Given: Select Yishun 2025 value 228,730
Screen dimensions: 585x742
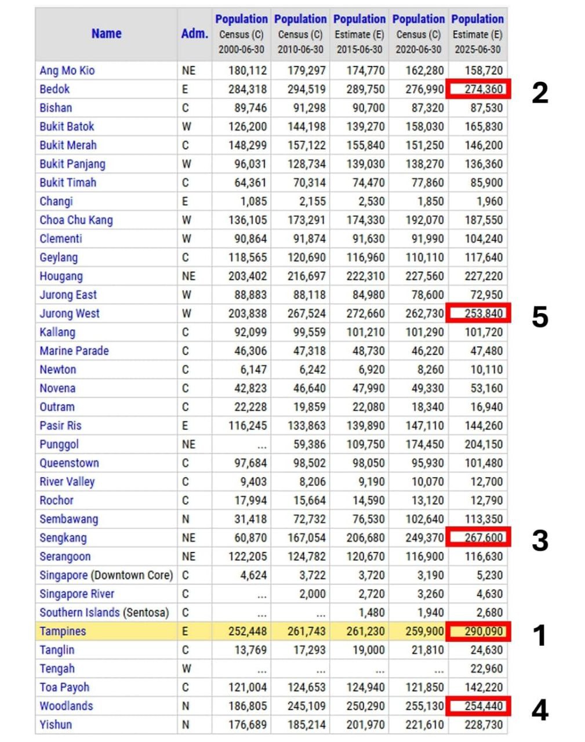Looking at the screenshot, I should [x=484, y=725].
